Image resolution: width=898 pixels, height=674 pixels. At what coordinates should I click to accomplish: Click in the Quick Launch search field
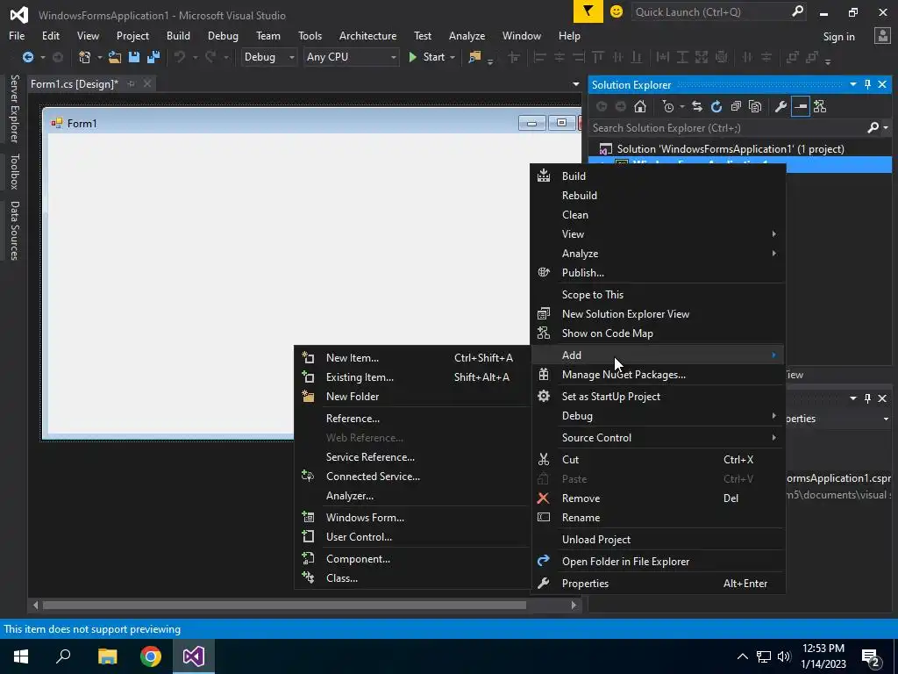coord(710,11)
